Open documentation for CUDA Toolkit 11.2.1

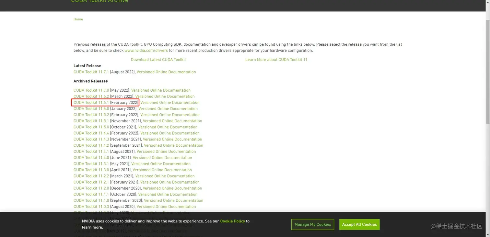point(170,182)
